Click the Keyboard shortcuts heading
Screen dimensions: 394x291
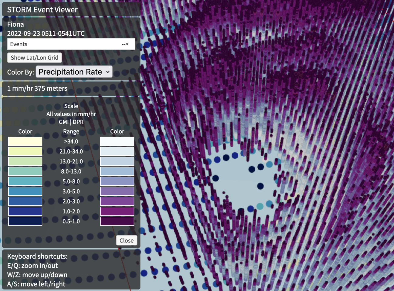tap(37, 256)
